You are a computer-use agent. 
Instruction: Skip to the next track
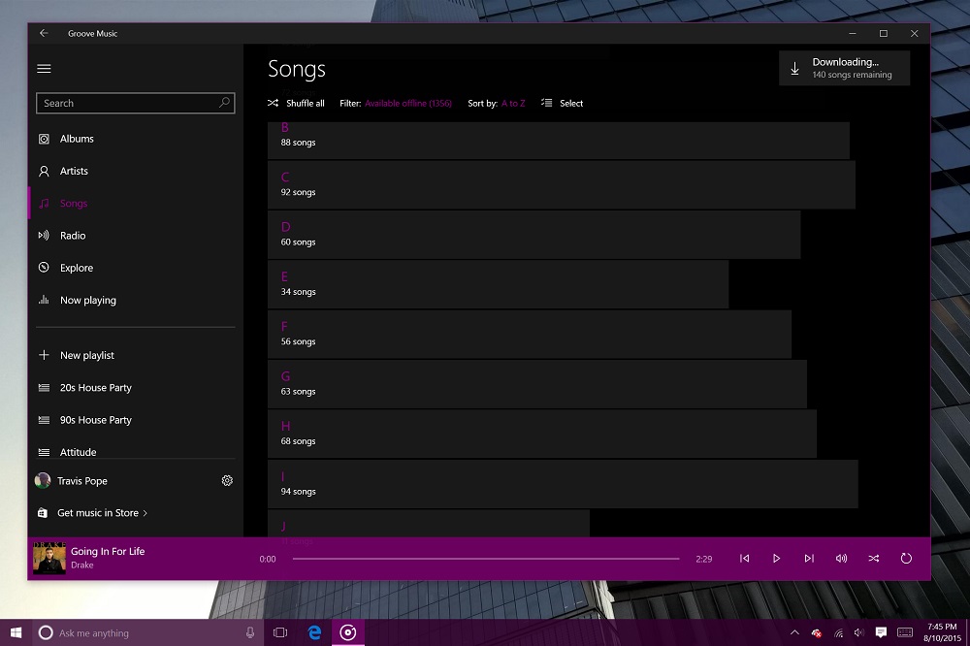809,559
